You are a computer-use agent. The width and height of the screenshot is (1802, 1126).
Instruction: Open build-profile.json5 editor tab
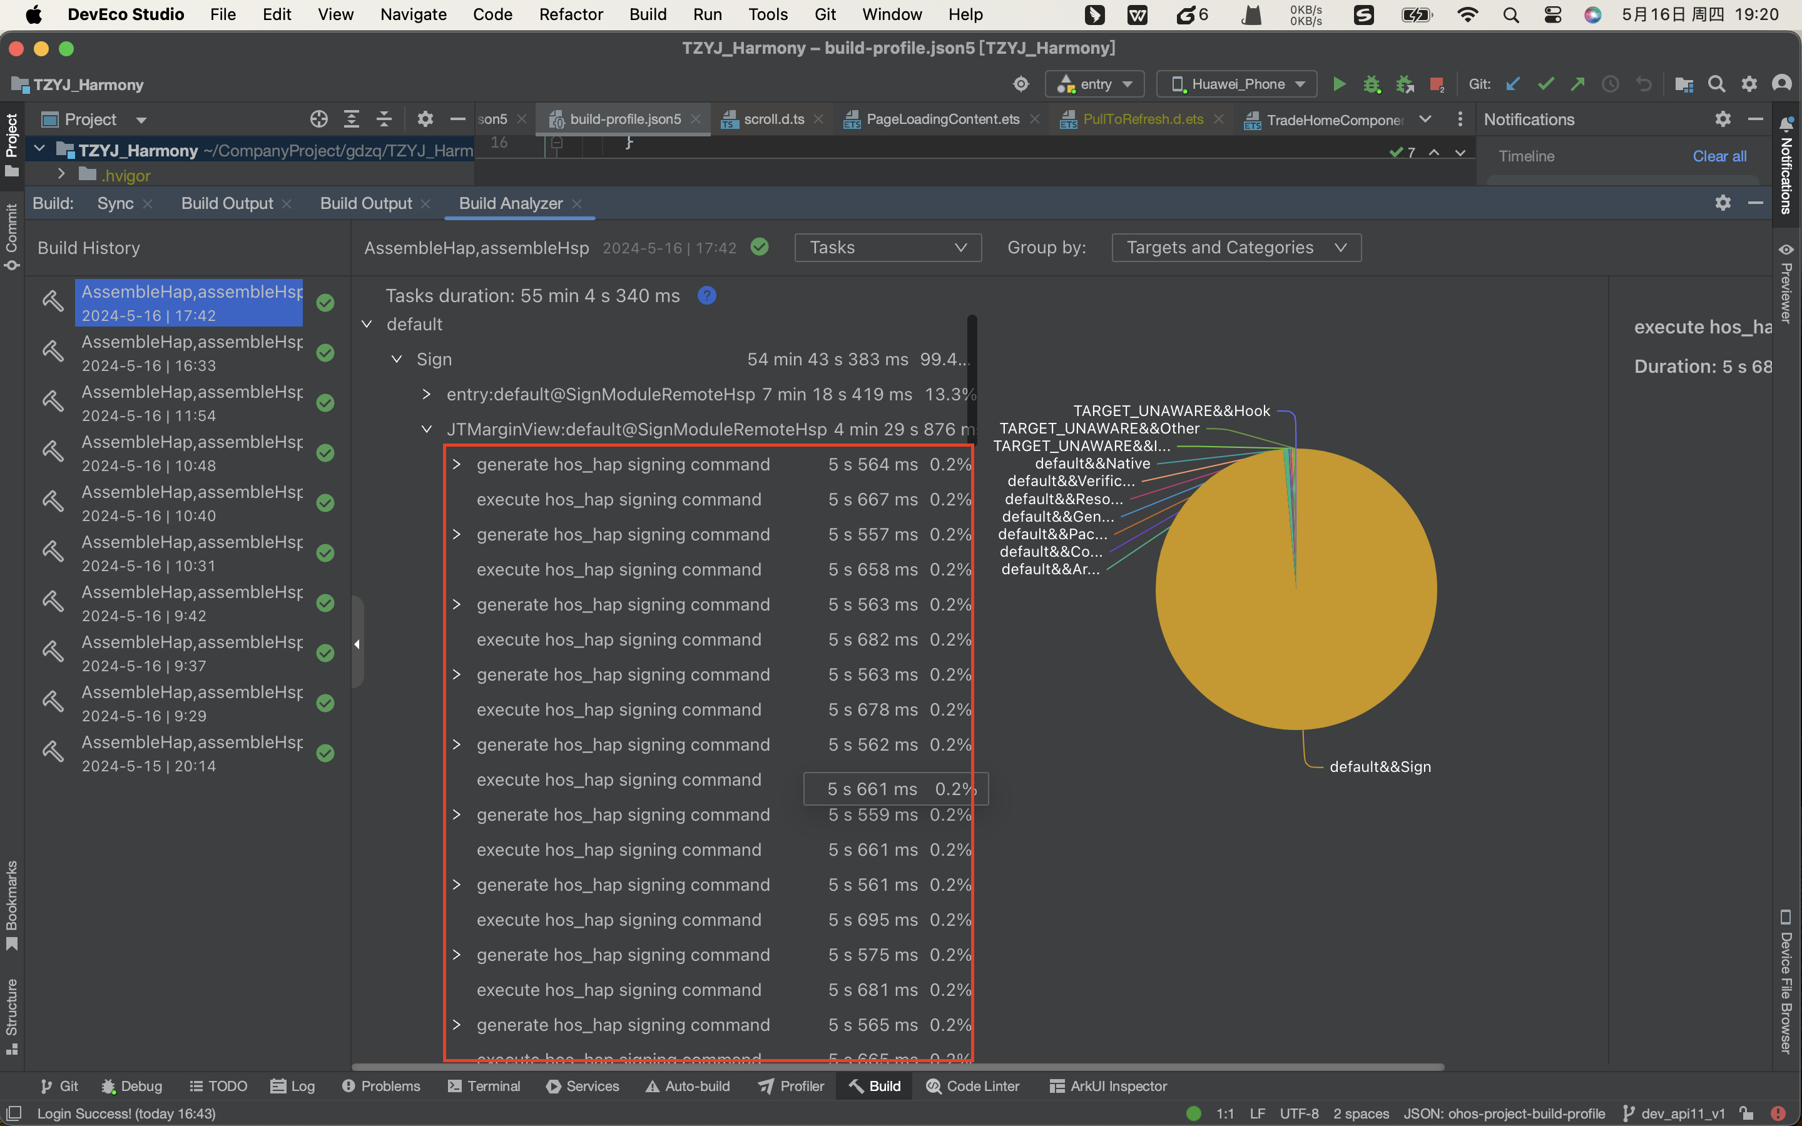624,119
